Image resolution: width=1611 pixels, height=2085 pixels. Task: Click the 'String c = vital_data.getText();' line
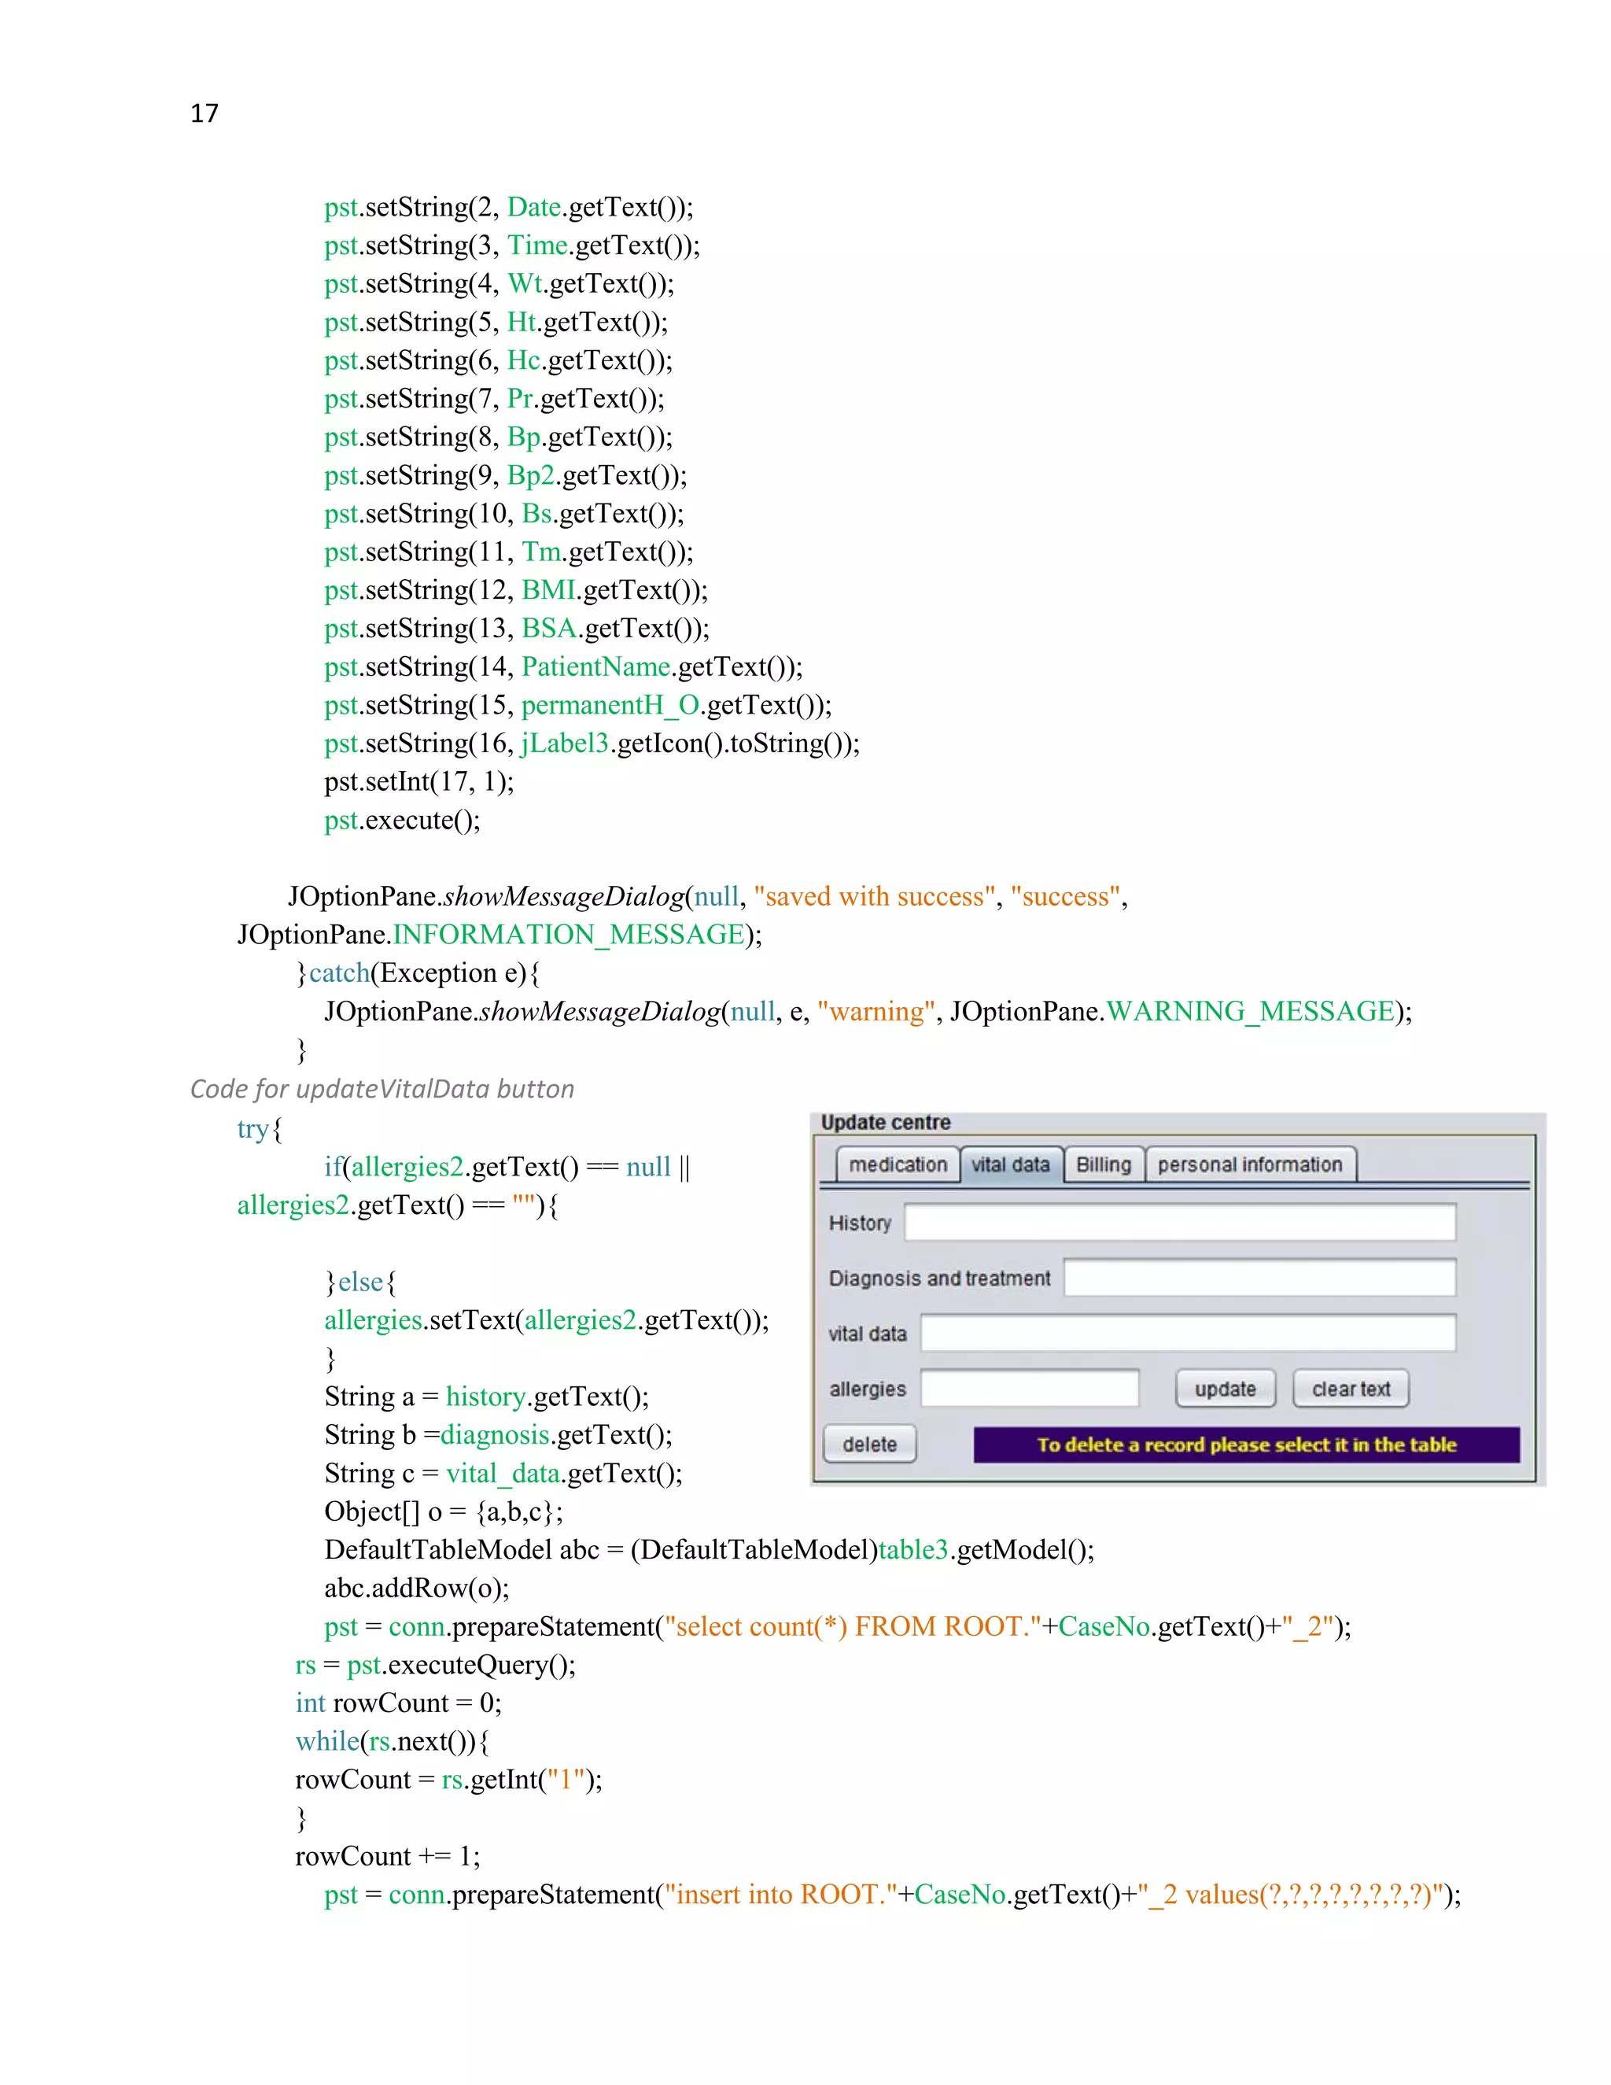503,1473
